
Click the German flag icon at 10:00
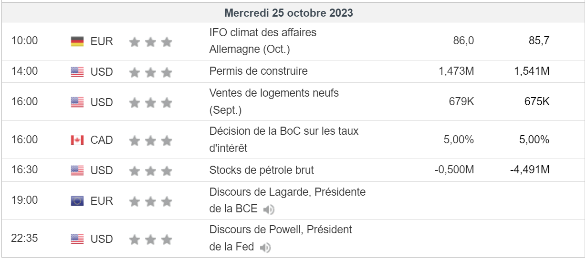[77, 41]
